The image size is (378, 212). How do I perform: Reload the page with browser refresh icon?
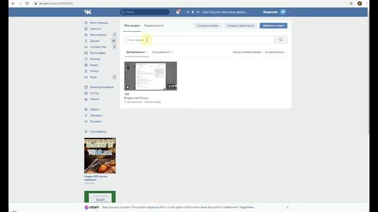pyautogui.click(x=27, y=4)
